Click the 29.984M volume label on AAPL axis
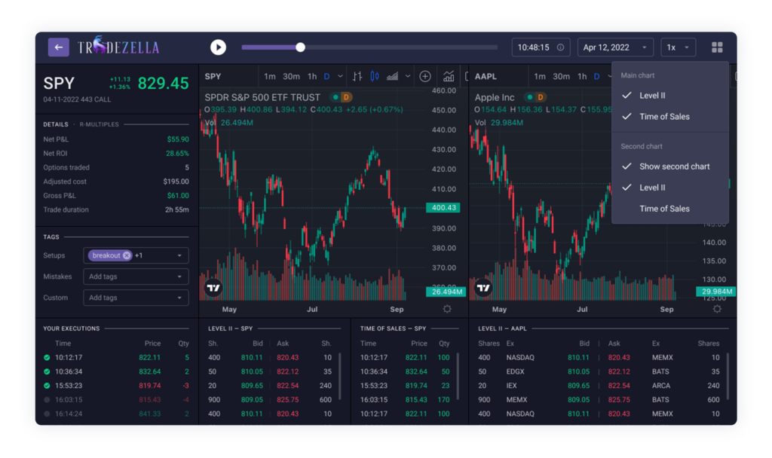Viewport: 772px width, 458px height. 716,292
